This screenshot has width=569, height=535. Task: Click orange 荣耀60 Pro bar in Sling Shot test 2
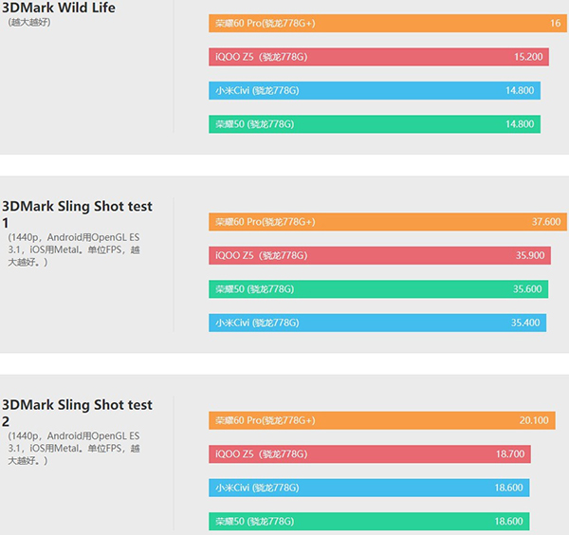pos(379,420)
